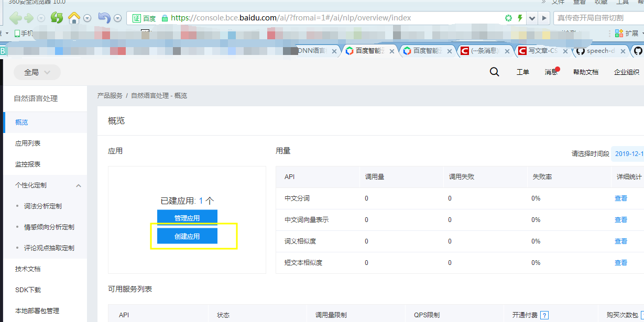644x322 pixels.
Task: Click the 创建应用 button
Action: click(x=187, y=236)
